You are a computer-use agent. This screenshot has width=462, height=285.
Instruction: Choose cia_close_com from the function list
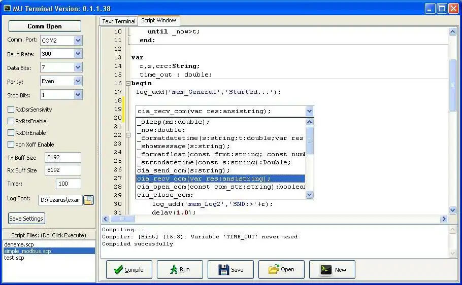tap(221, 195)
